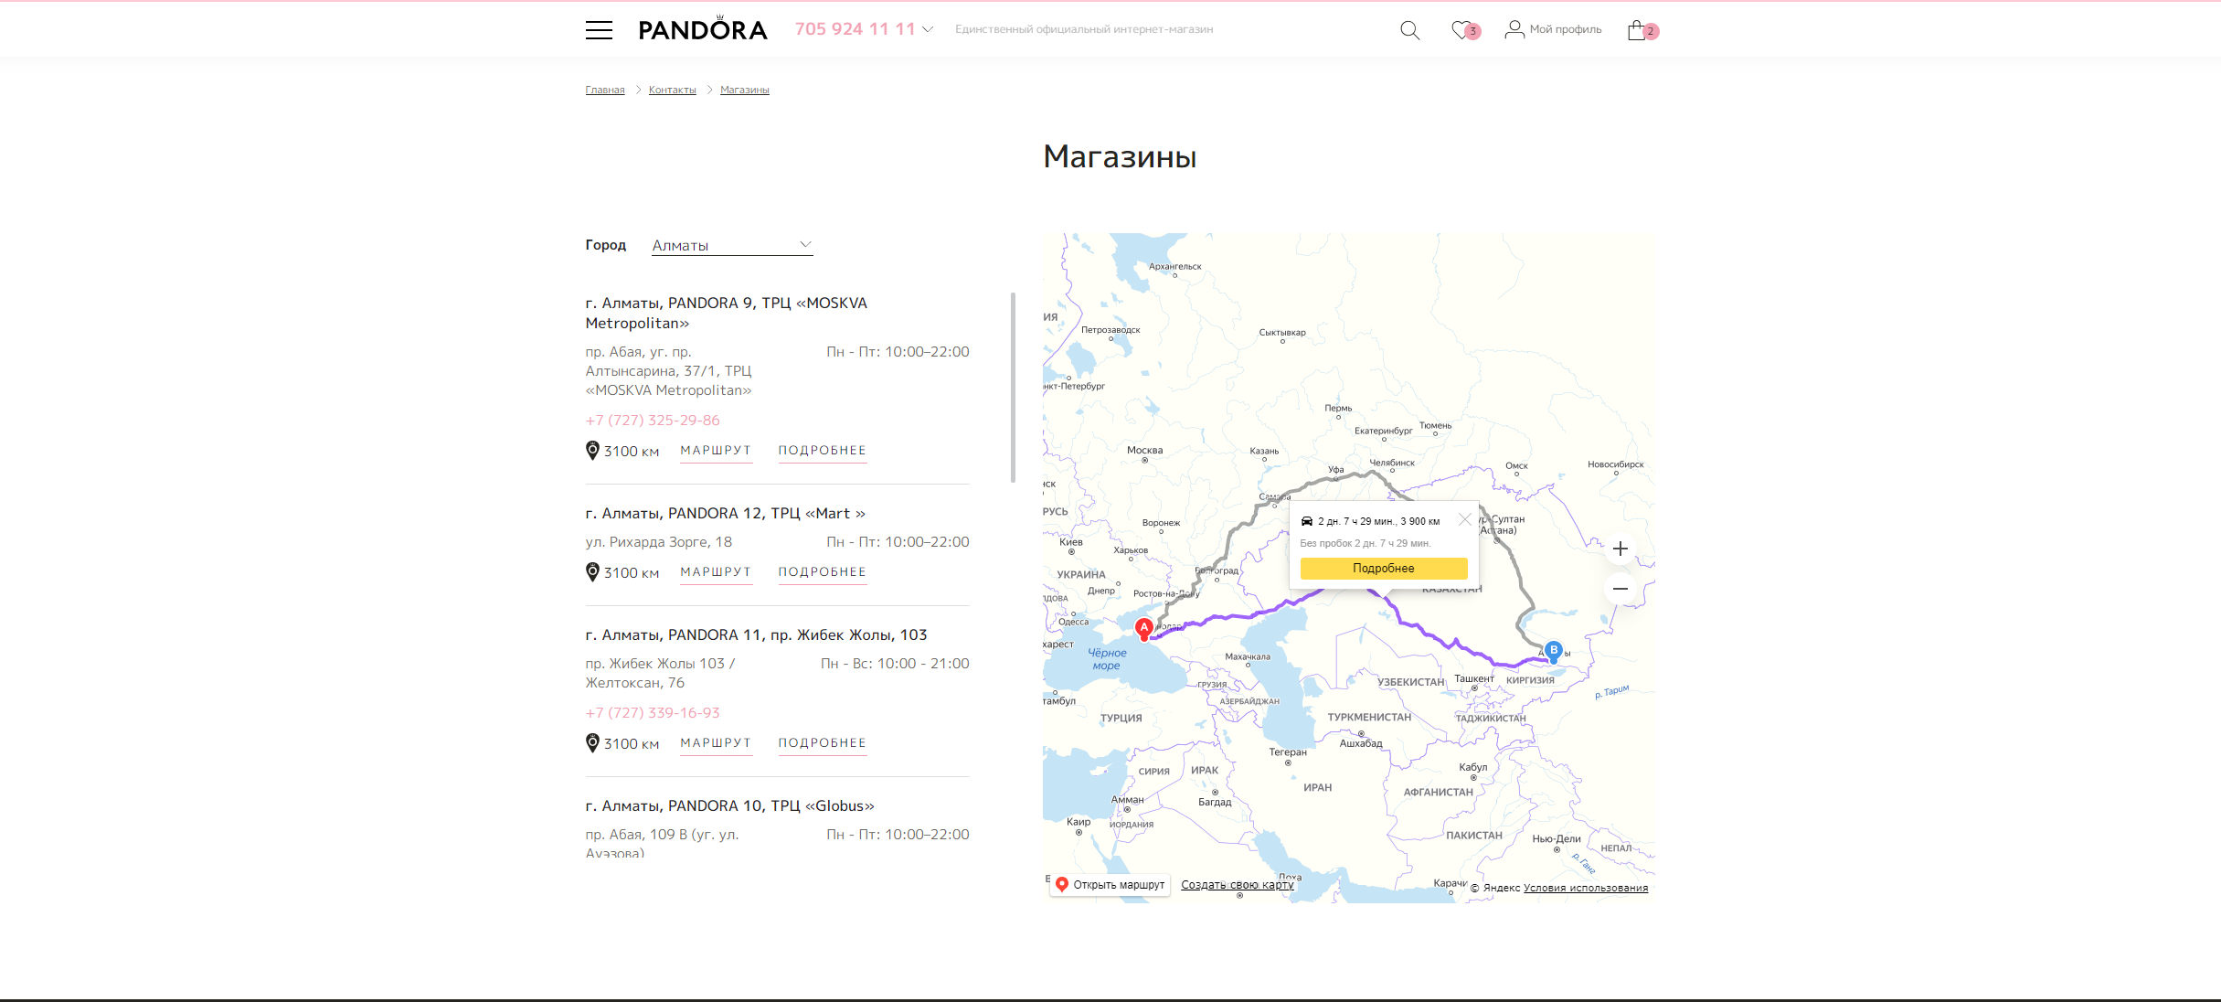Click ПОДРОБНЕЕ for PANDORA 9 MOSKVA Metropolitan
2221x1002 pixels.
823,451
